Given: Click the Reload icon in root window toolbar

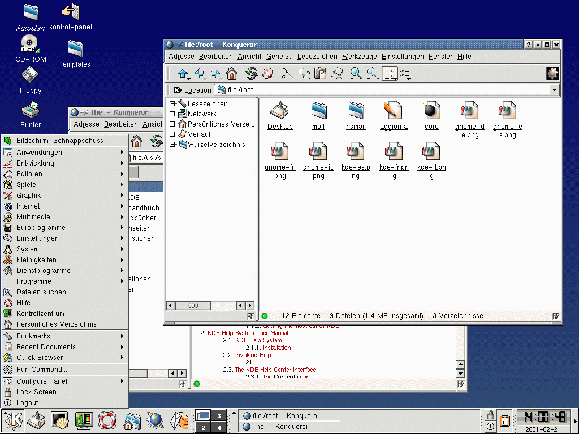Looking at the screenshot, I should coord(251,73).
